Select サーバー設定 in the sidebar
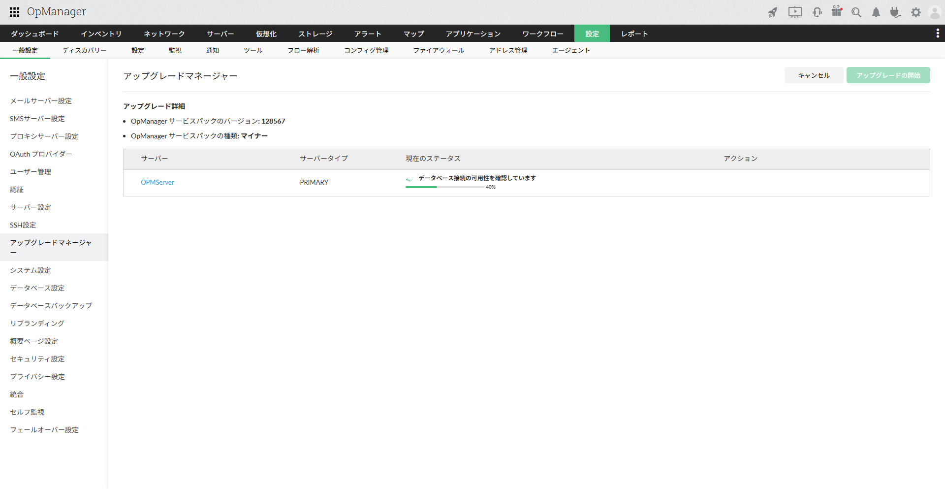945x489 pixels. click(x=54, y=207)
